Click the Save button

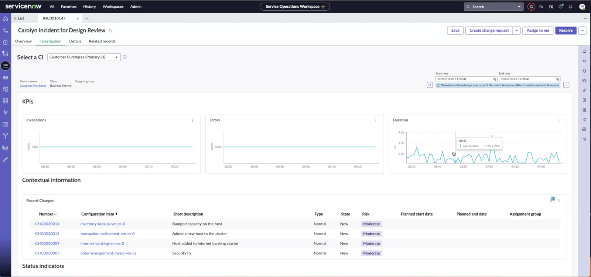455,31
